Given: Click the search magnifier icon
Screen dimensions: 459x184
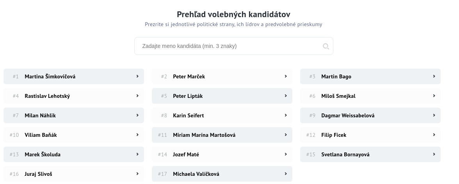Looking at the screenshot, I should point(326,46).
